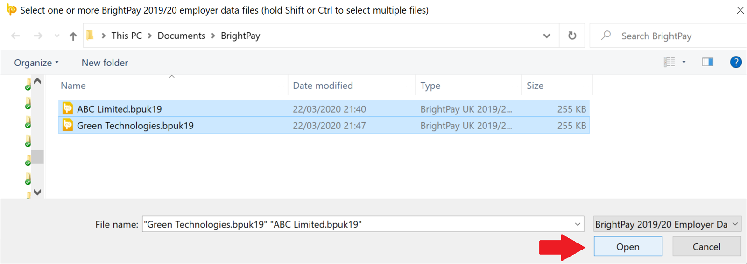Go forward with the right arrow
This screenshot has height=264, width=747.
38,36
